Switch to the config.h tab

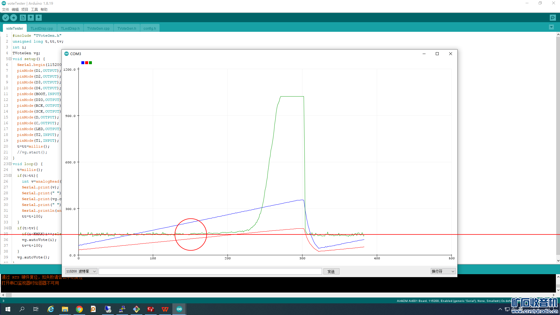pos(150,28)
